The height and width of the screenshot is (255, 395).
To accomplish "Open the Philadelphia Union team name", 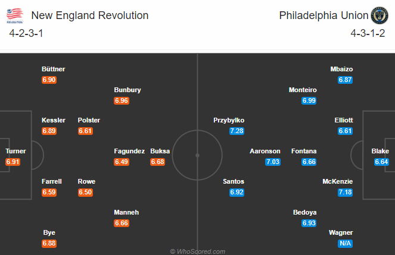I will click(324, 15).
